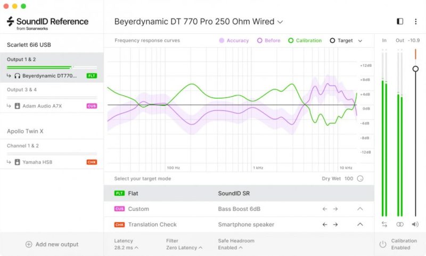Click the swap channels arrows icon
426x256 pixels.
(384, 225)
